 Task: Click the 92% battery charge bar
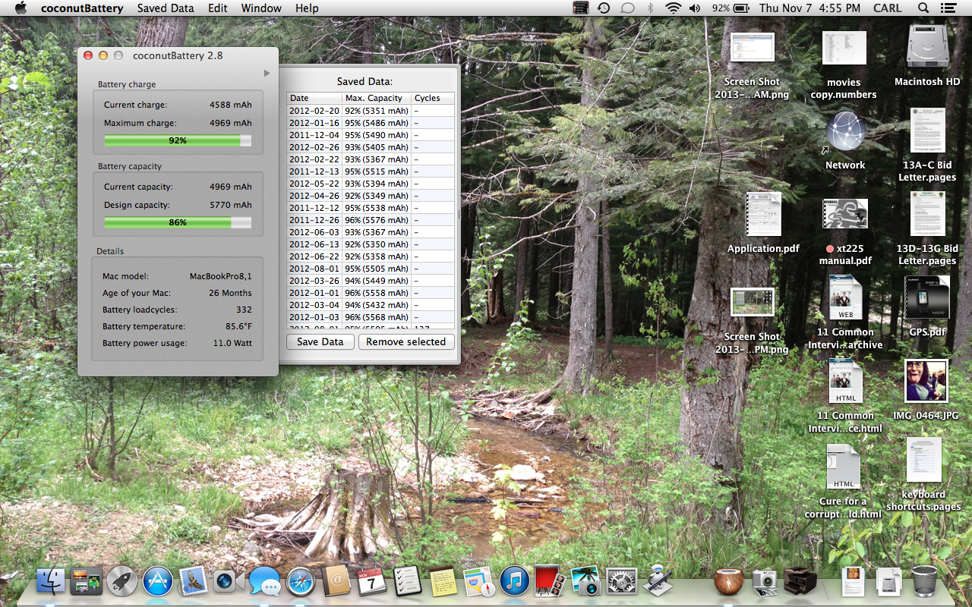pos(178,140)
